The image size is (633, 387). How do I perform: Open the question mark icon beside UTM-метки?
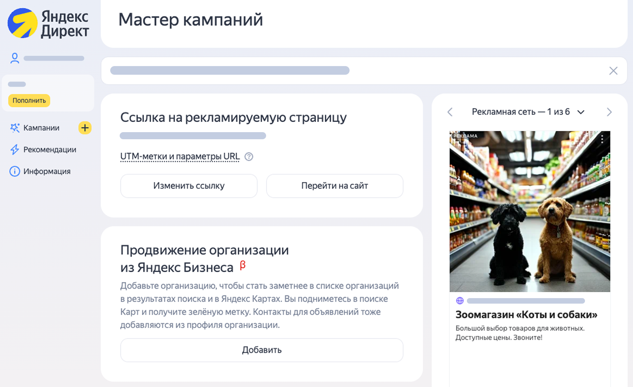(249, 157)
